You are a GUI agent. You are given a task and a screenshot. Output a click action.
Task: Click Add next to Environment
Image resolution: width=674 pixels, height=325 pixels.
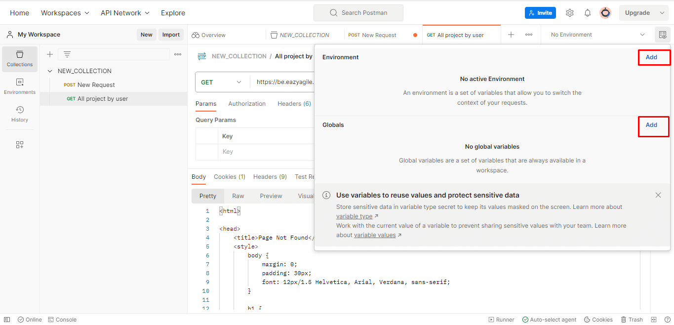click(x=651, y=57)
